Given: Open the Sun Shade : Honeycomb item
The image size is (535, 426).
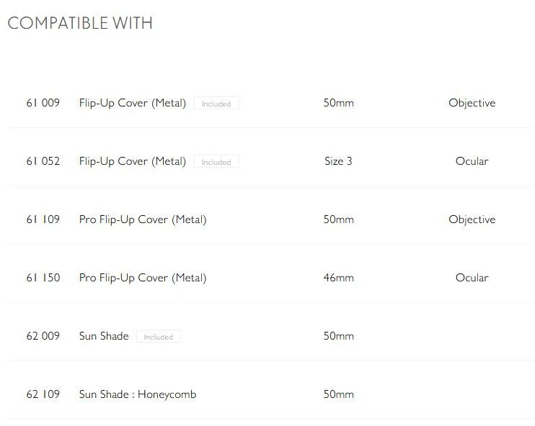Looking at the screenshot, I should point(138,394).
